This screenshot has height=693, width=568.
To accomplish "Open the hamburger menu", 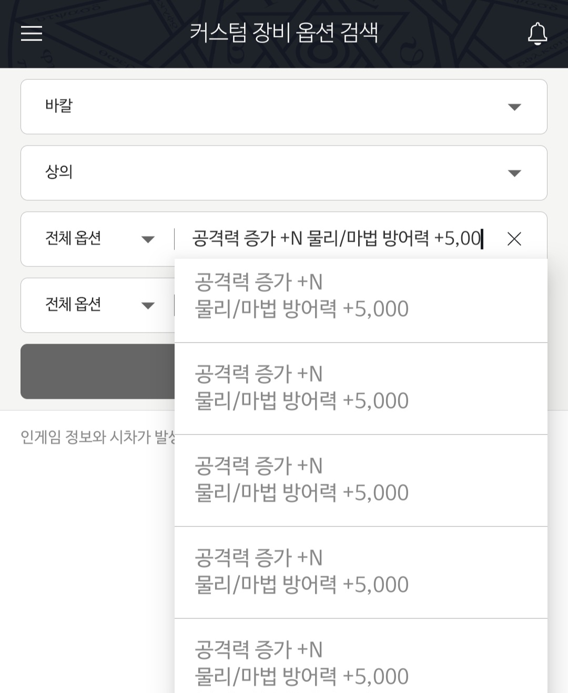I will coord(32,33).
